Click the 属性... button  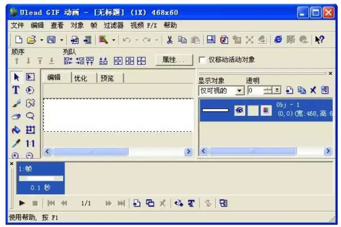[x=174, y=60]
